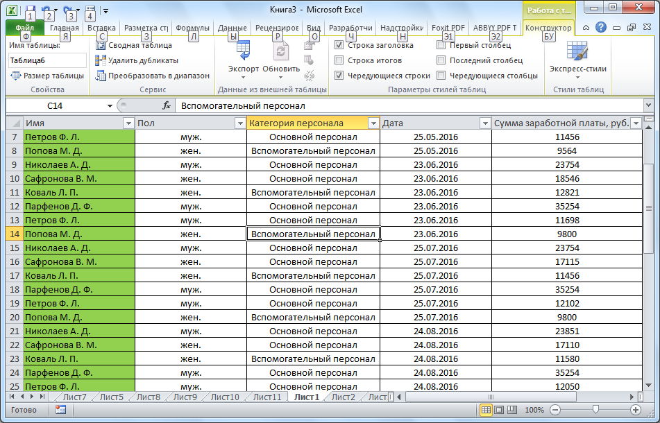Click the macro recording icon in status bar
This screenshot has height=423, width=660.
pos(60,410)
